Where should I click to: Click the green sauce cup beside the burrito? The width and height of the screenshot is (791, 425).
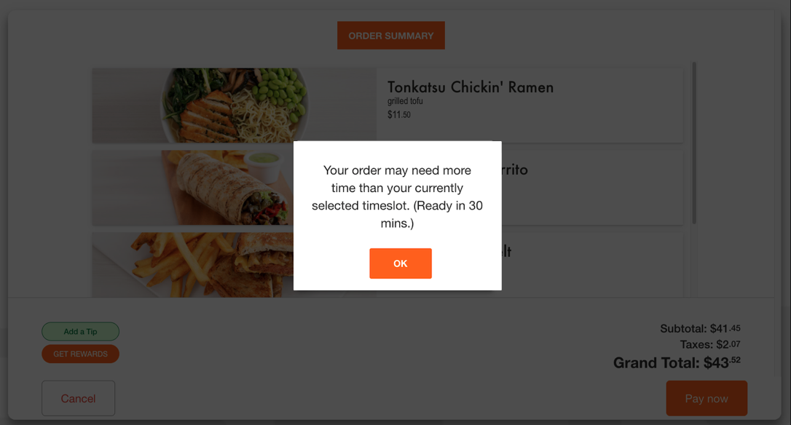coord(264,167)
